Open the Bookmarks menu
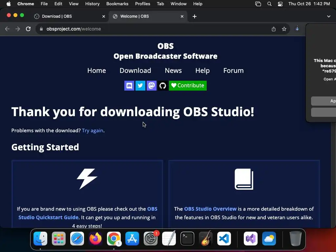The width and height of the screenshot is (336, 252). (x=117, y=4)
